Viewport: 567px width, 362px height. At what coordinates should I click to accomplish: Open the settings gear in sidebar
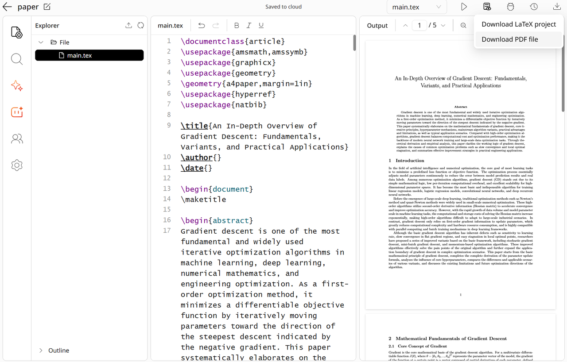click(x=17, y=165)
